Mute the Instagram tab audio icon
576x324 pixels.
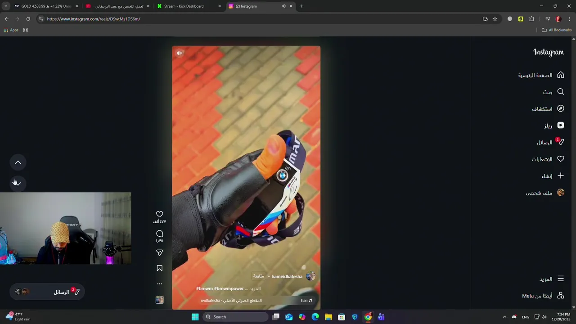[283, 6]
